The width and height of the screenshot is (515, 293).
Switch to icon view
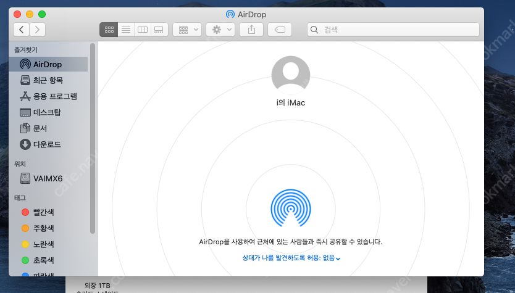pyautogui.click(x=109, y=30)
